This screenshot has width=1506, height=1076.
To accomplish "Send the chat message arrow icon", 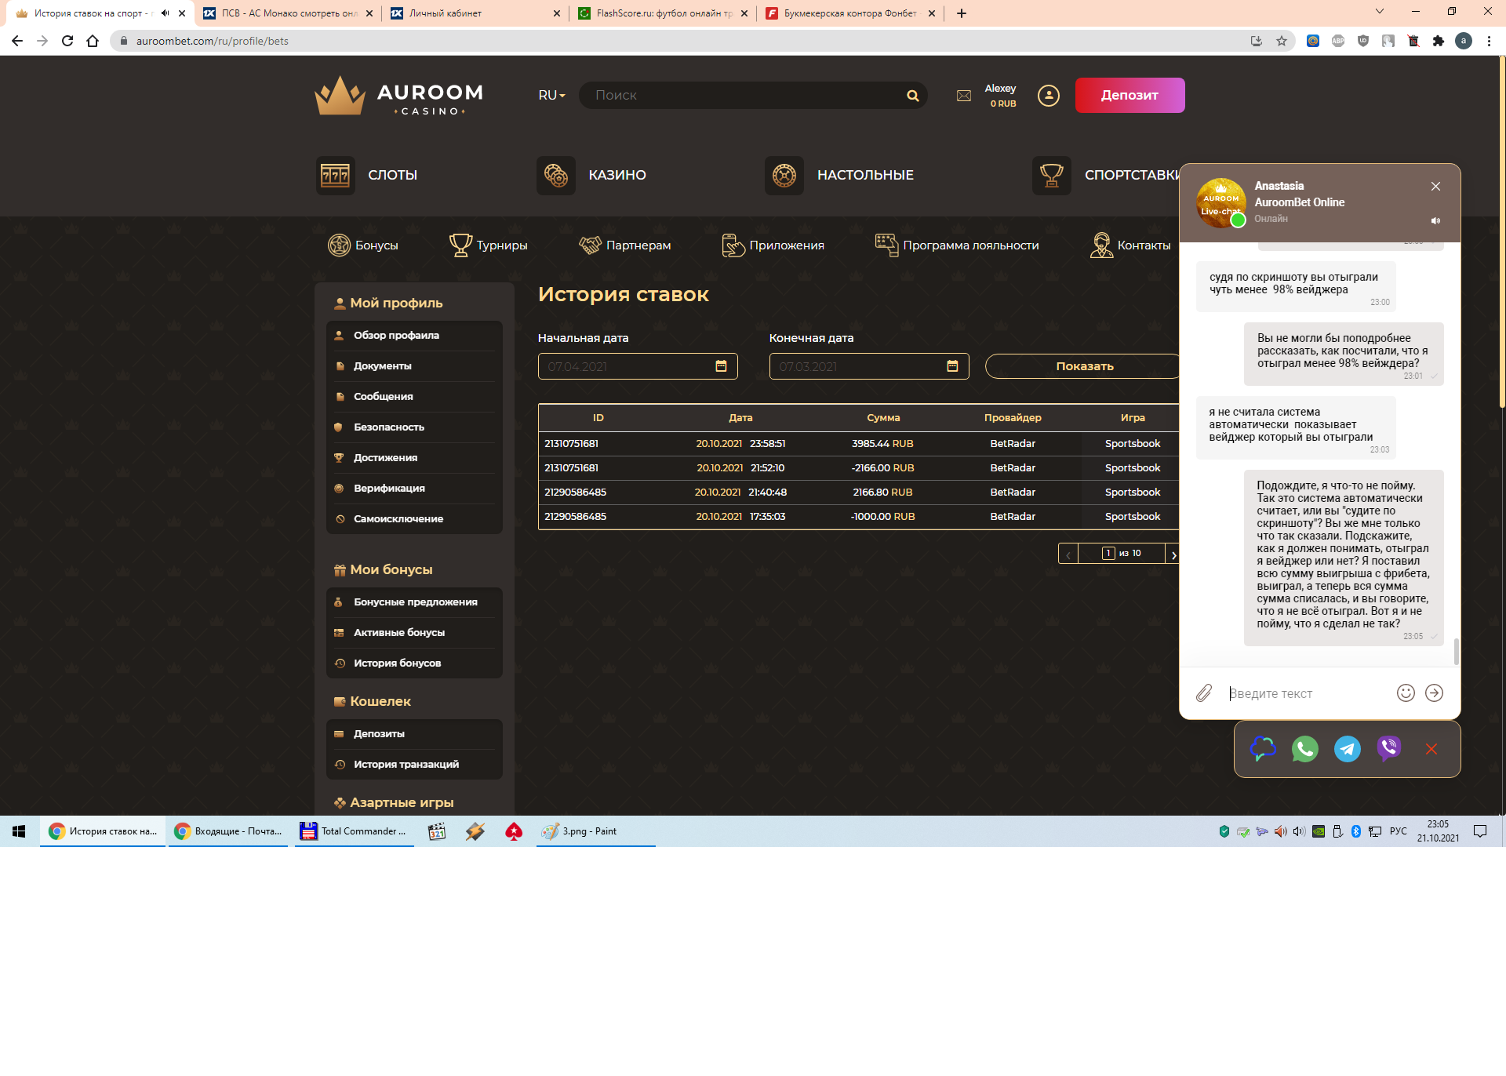I will coord(1434,692).
